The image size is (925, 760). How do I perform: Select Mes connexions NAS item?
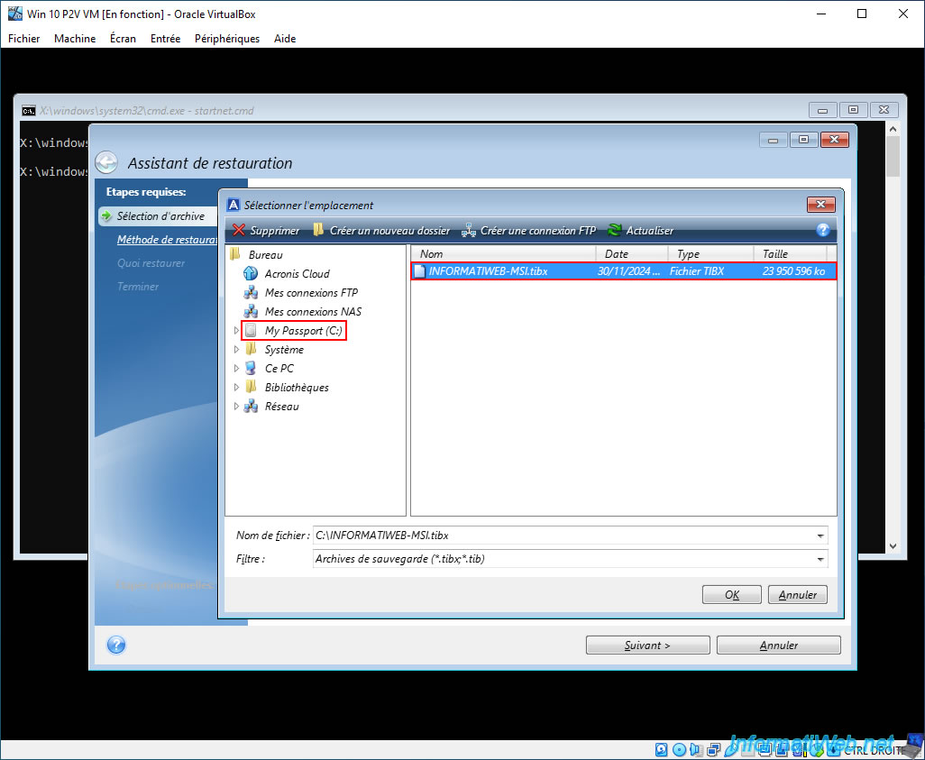313,312
